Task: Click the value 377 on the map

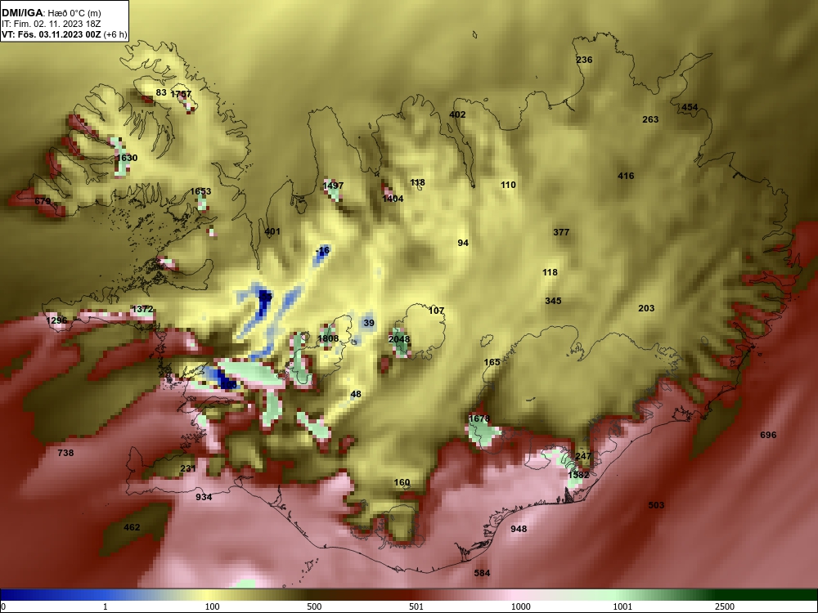Action: click(561, 232)
